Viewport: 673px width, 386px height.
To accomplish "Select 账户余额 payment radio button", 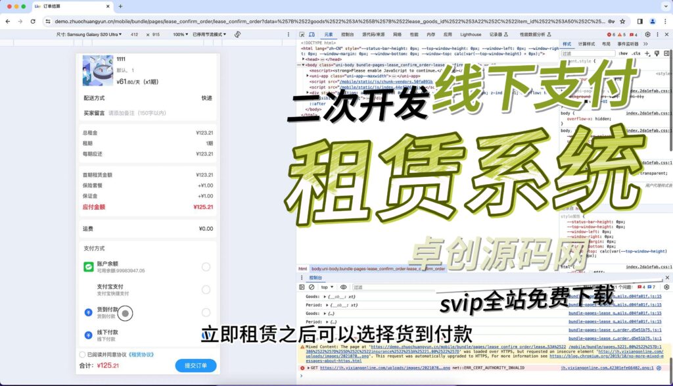I will click(x=206, y=267).
